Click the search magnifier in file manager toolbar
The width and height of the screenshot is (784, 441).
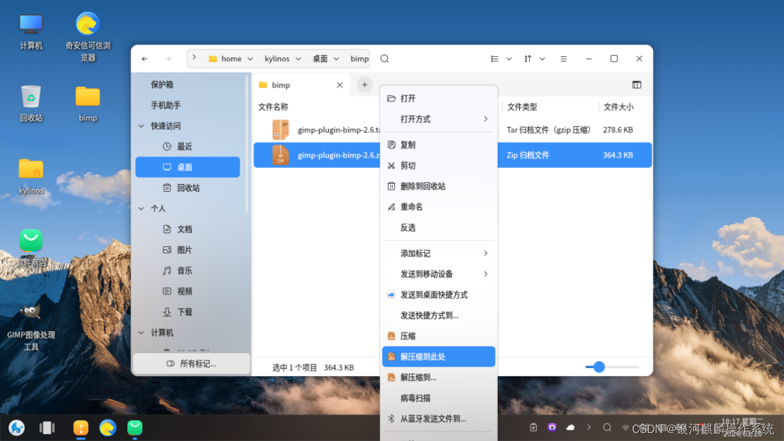click(385, 59)
